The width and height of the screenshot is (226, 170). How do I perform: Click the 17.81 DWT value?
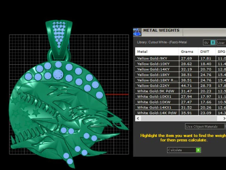(206, 59)
